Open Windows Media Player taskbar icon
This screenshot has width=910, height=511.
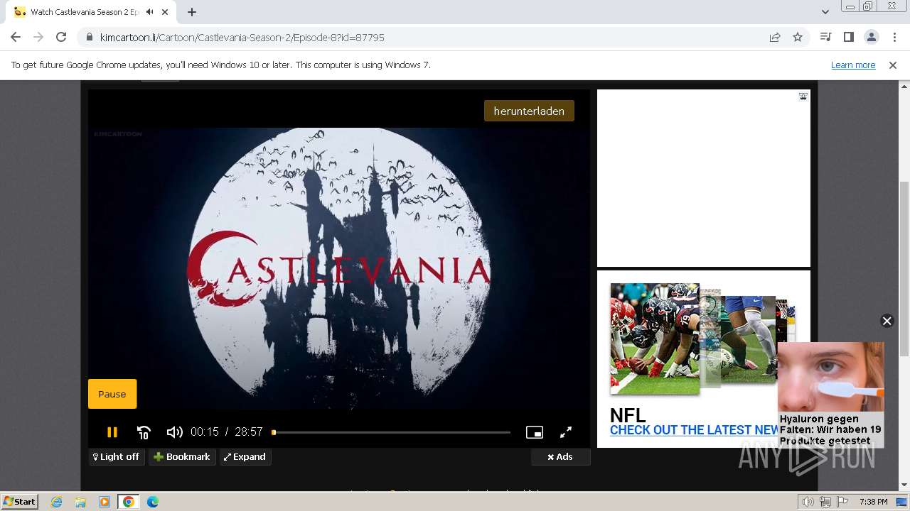[105, 502]
